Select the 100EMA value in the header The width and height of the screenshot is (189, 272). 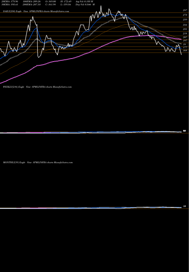click(32, 1)
